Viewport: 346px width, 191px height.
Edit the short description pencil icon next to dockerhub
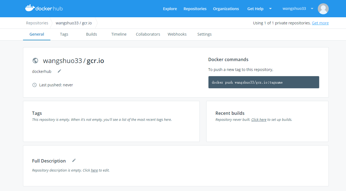tap(59, 71)
